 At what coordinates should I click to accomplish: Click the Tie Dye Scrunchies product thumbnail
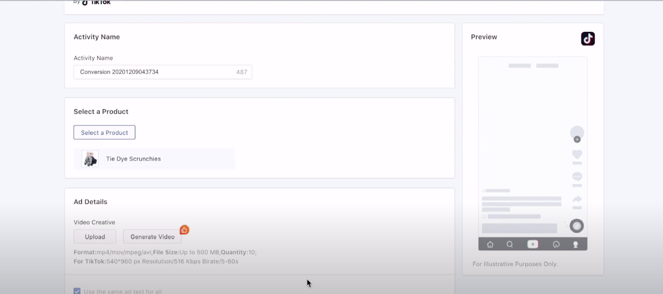point(90,159)
